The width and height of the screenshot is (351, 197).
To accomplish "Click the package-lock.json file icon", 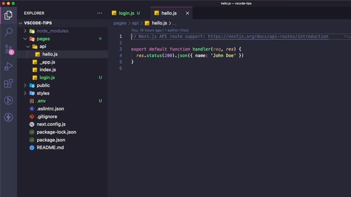I will pyautogui.click(x=32, y=132).
